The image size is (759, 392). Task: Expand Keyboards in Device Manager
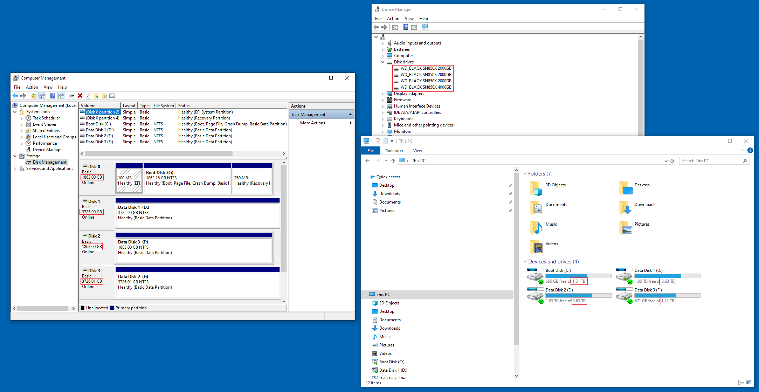click(x=382, y=119)
